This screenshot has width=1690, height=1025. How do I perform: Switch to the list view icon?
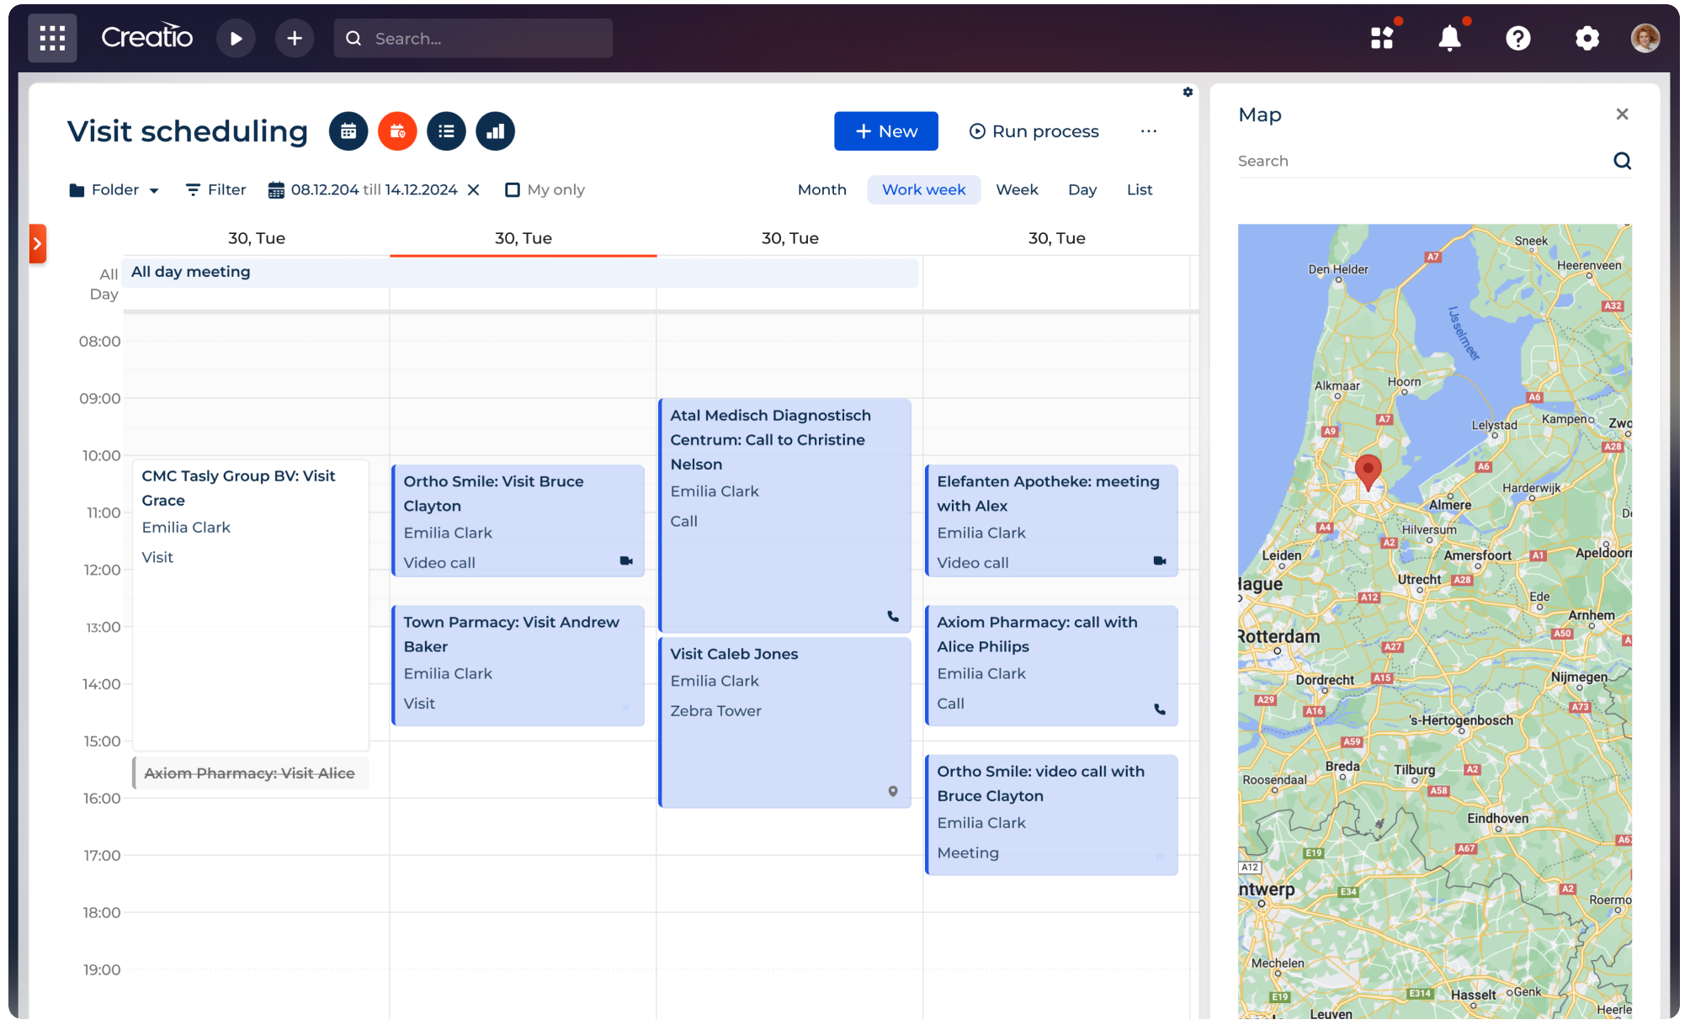coord(446,131)
